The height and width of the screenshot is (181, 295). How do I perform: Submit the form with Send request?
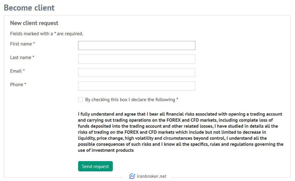pos(95,166)
